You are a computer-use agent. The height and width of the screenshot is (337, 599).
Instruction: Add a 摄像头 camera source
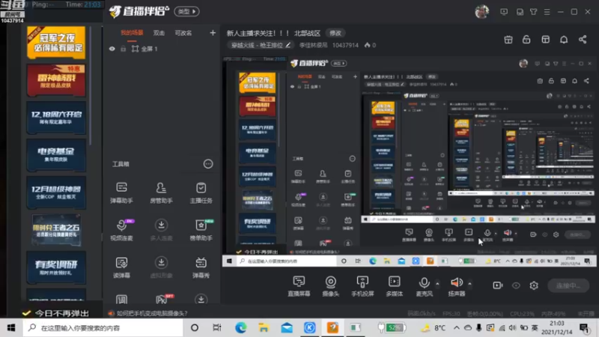(331, 286)
